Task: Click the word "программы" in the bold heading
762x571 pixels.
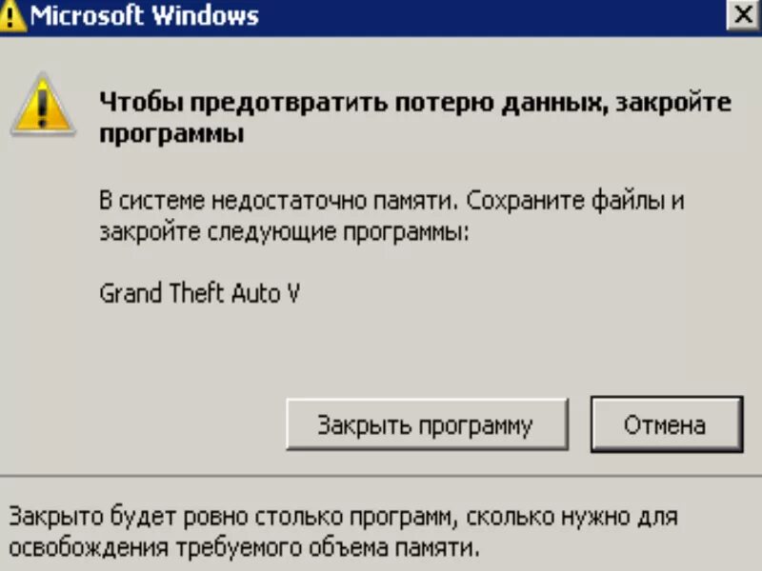Action: pyautogui.click(x=171, y=134)
